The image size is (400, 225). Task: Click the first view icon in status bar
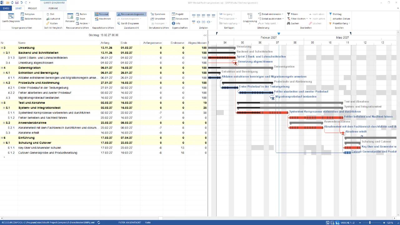327,222
